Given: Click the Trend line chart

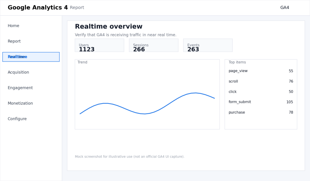Looking at the screenshot, I should click(147, 95).
